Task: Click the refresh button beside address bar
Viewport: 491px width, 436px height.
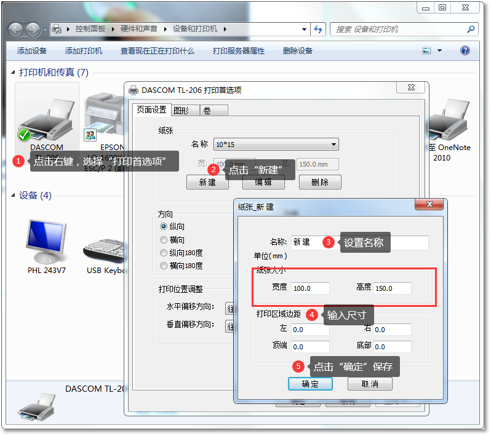Action: (x=319, y=29)
